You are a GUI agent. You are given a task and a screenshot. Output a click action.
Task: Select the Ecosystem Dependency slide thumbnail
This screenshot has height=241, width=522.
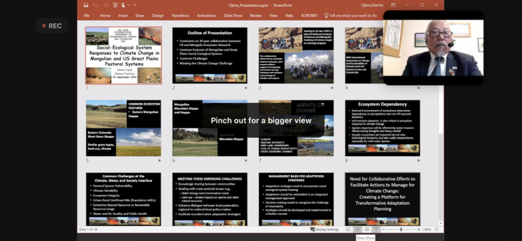coord(383,128)
